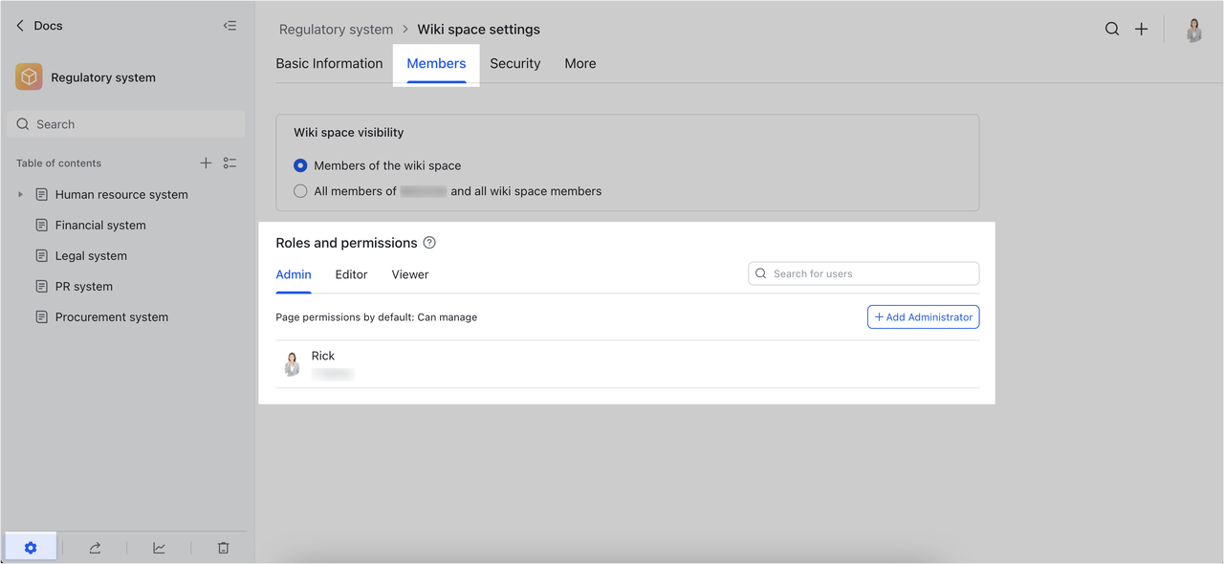Viewport: 1224px width, 564px height.
Task: Open the More settings dropdown
Action: tap(579, 63)
